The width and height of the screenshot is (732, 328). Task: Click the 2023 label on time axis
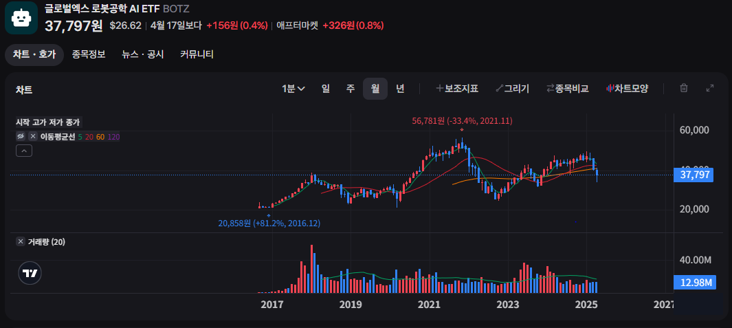(508, 305)
